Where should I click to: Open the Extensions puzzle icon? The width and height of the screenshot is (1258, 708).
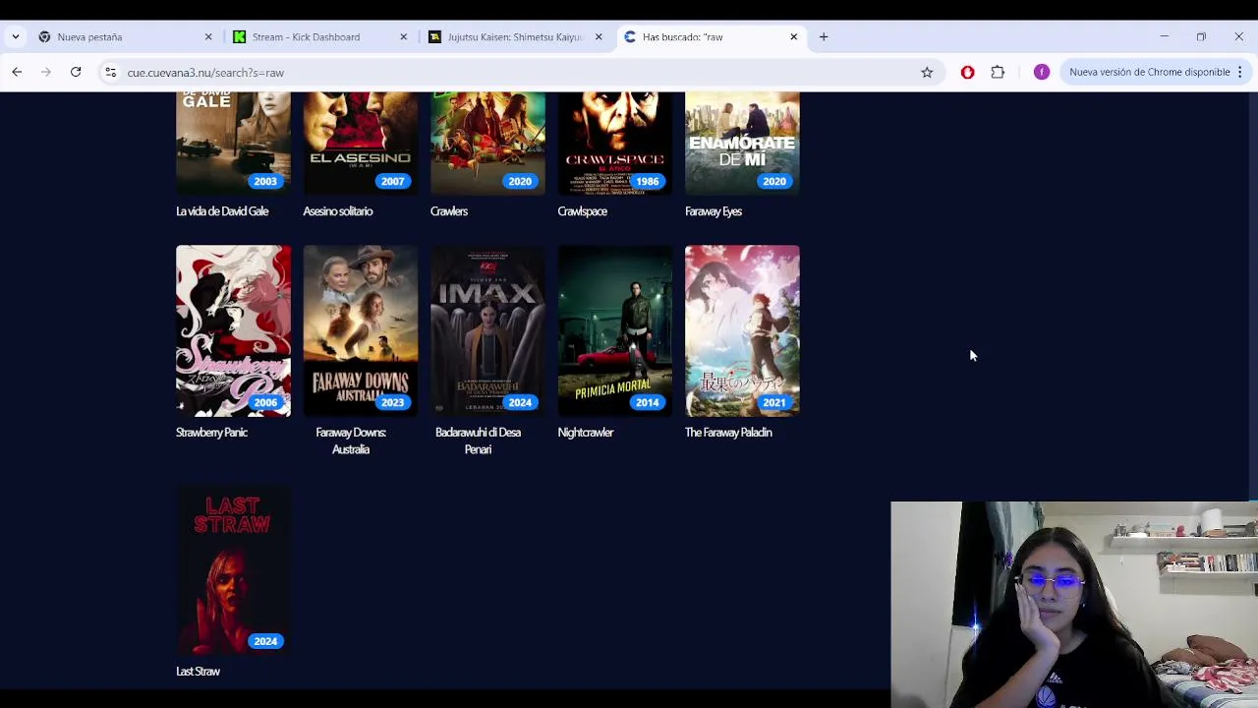pos(998,72)
